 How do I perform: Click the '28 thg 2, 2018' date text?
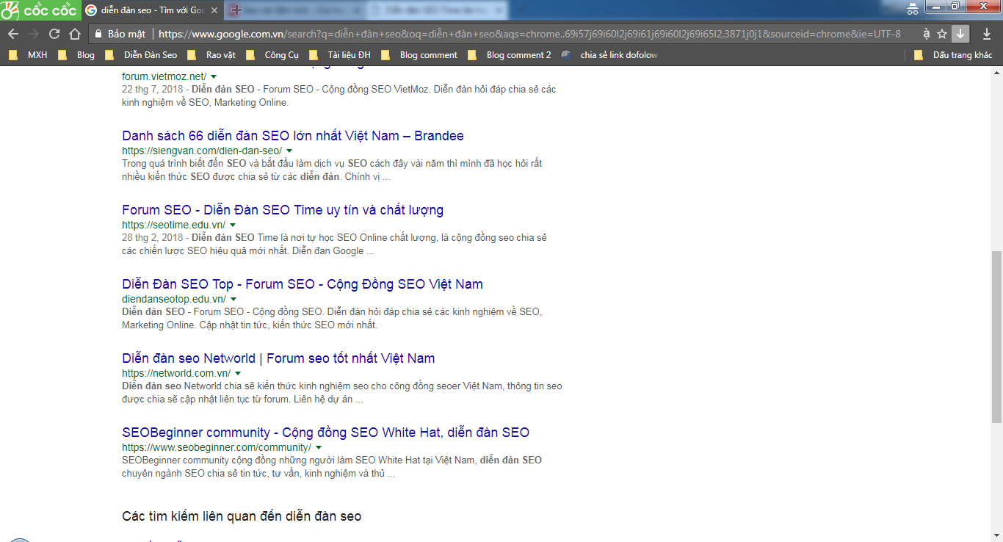(x=154, y=238)
